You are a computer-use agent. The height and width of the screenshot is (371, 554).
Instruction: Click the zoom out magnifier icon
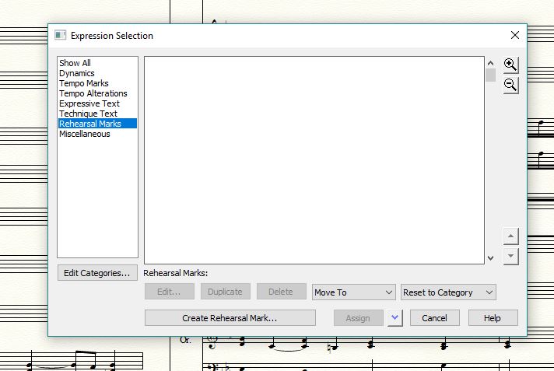pos(510,85)
